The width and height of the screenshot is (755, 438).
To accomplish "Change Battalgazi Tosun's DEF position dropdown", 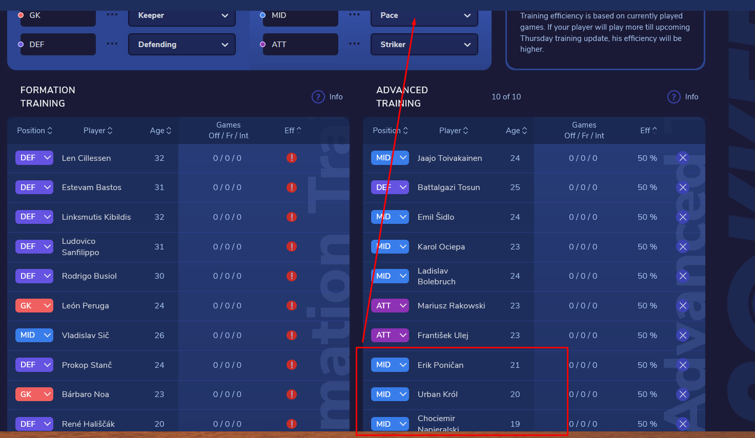I will pos(390,187).
